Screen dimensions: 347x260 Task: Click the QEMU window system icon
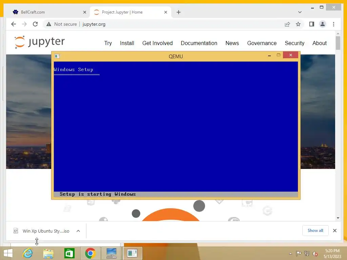click(x=57, y=56)
